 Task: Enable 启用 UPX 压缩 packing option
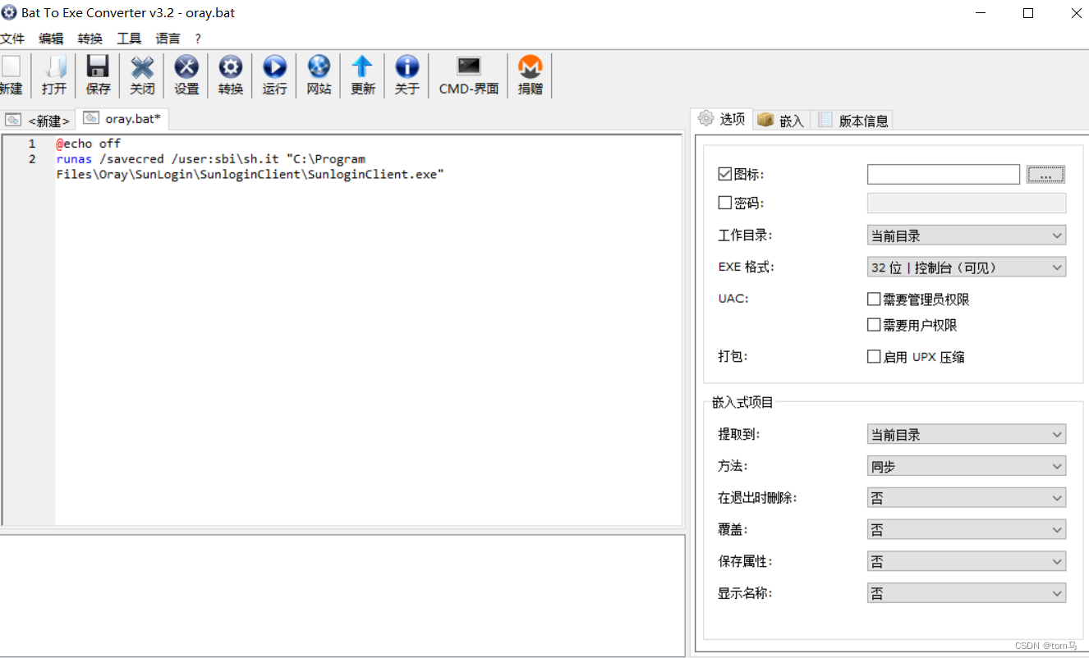(x=874, y=356)
